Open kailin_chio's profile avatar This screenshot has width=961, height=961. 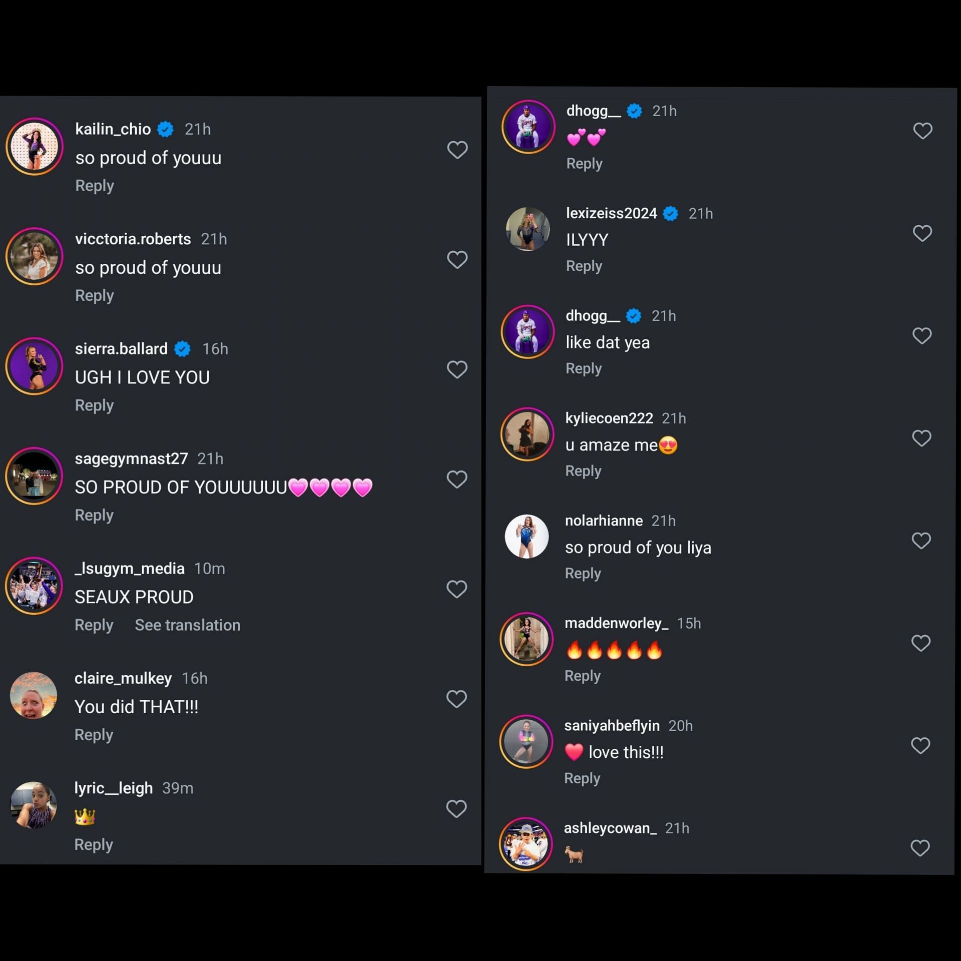tap(34, 147)
